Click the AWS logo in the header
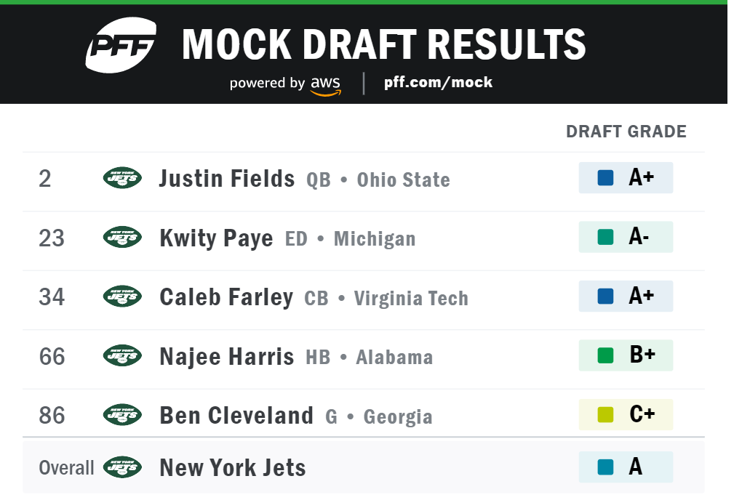This screenshot has width=750, height=500. [x=326, y=85]
